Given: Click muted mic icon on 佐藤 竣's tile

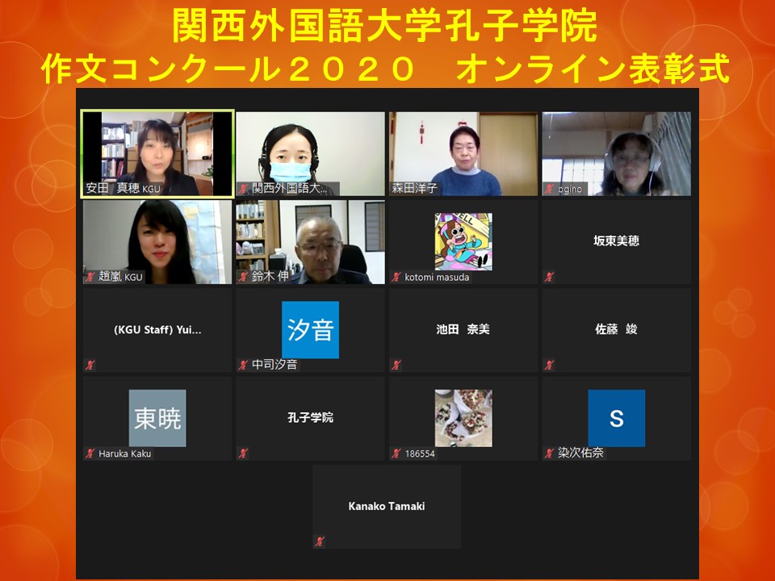Looking at the screenshot, I should pyautogui.click(x=550, y=365).
